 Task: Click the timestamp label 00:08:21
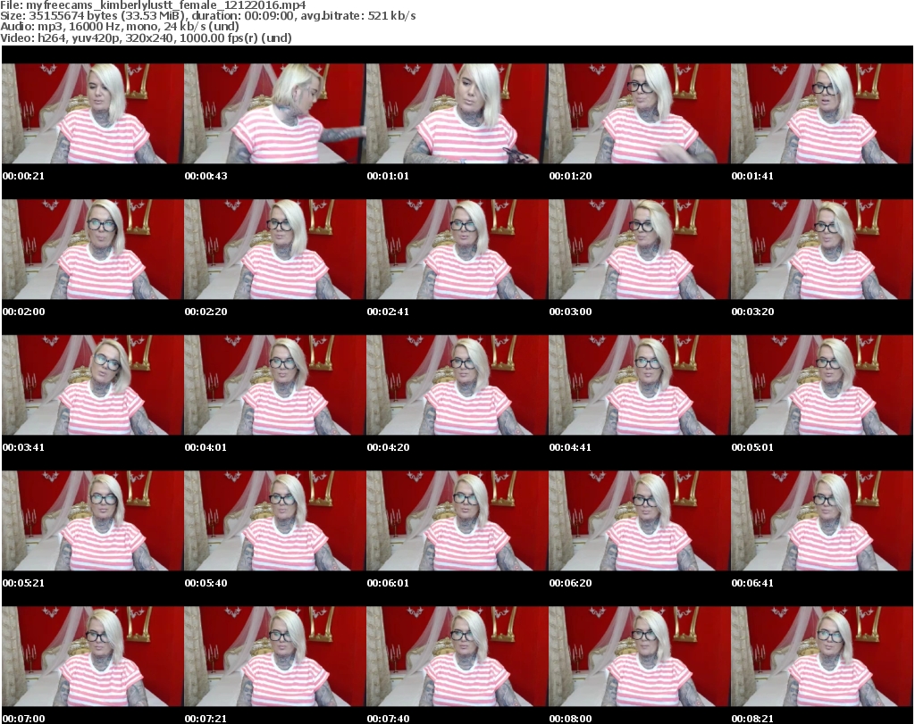click(x=752, y=718)
